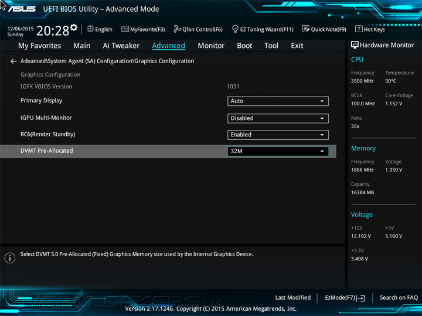Click the VBIOS version value 1031

point(233,87)
